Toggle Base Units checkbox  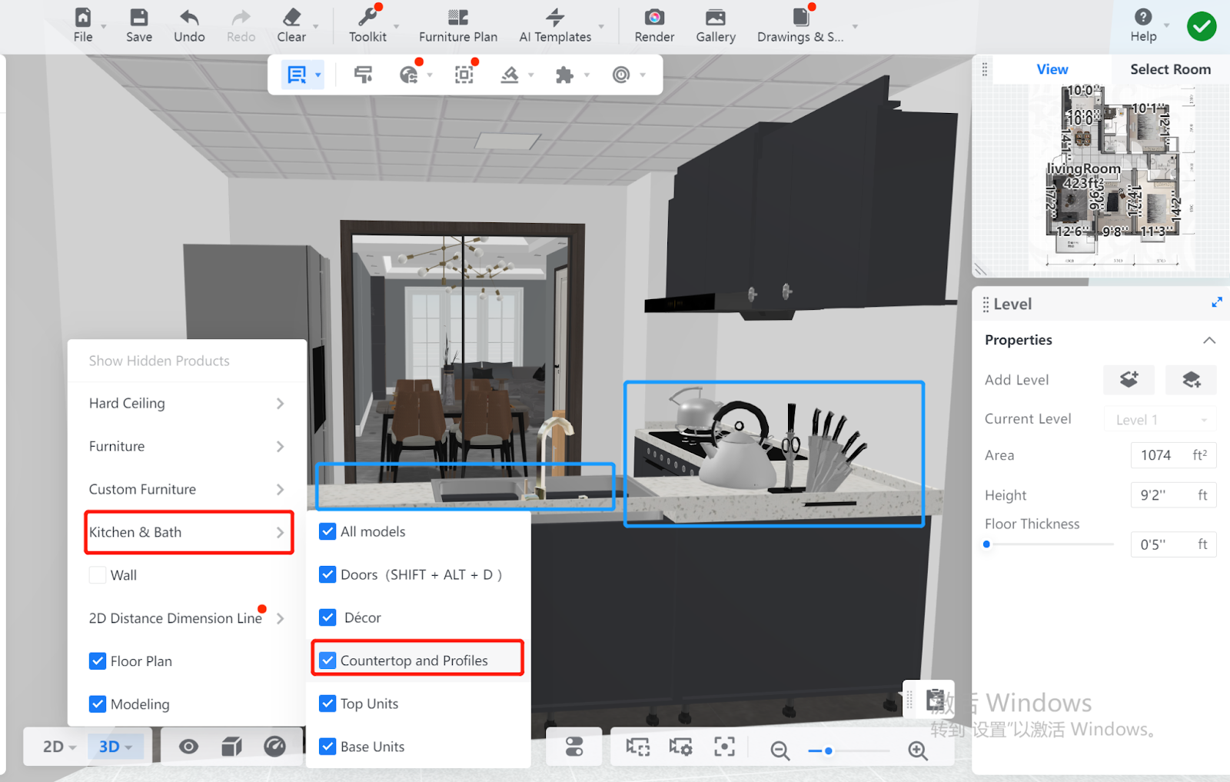pyautogui.click(x=327, y=747)
